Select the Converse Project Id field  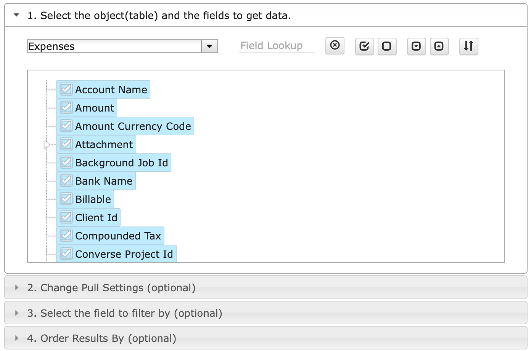click(124, 254)
